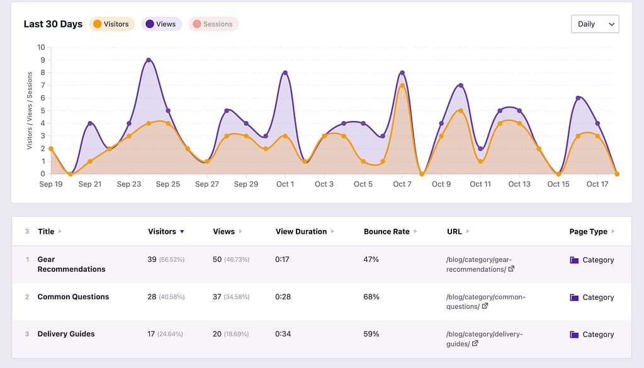644x368 pixels.
Task: Click the Sep 24 Views peak data point
Action: click(x=149, y=60)
